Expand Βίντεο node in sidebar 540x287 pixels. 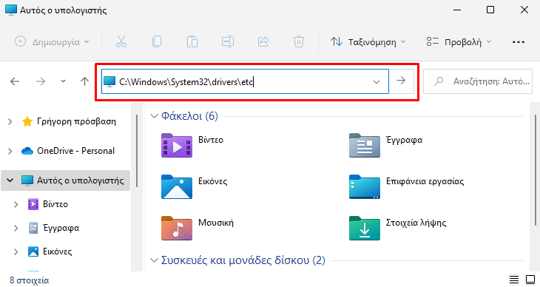tap(16, 204)
